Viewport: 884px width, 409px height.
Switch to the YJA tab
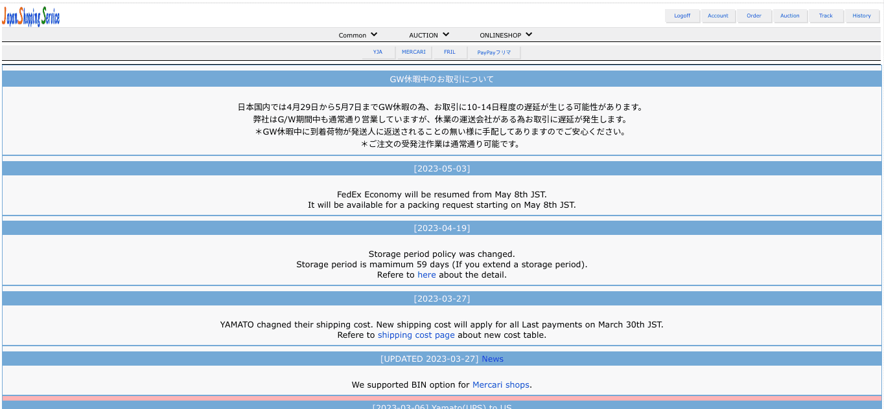click(x=378, y=52)
